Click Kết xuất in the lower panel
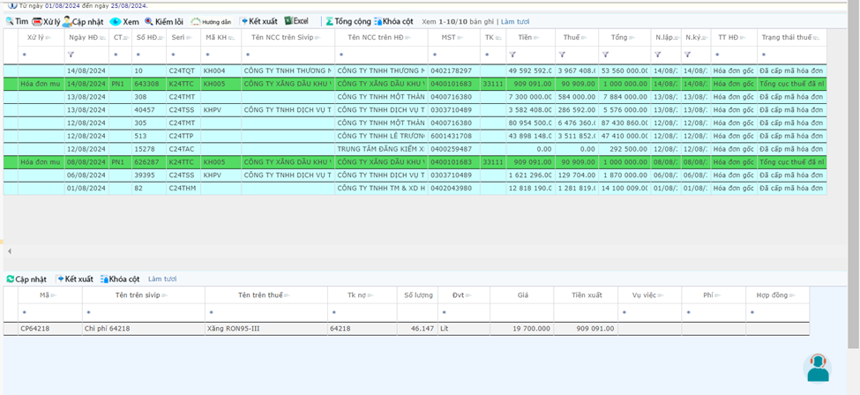 [75, 279]
